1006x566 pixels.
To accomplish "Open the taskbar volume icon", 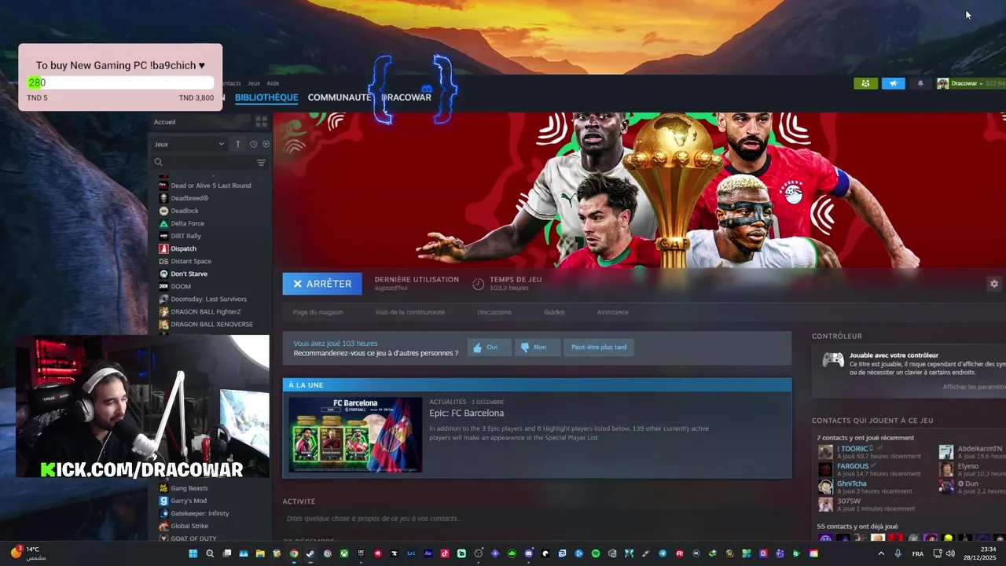I will pyautogui.click(x=951, y=553).
